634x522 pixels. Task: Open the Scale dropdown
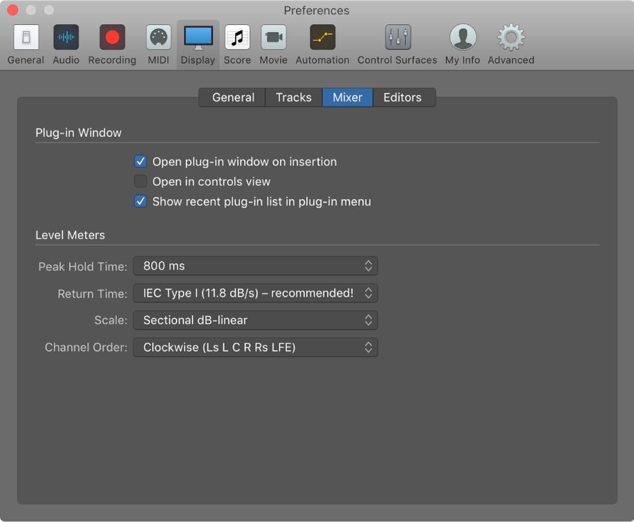(x=255, y=320)
